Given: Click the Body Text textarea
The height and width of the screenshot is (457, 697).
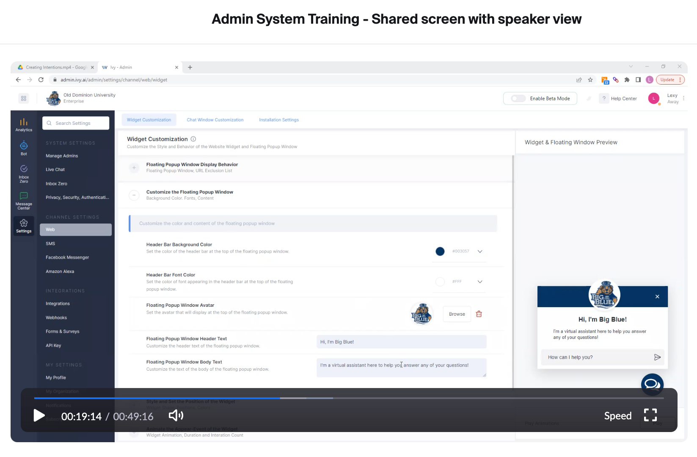Looking at the screenshot, I should (x=401, y=367).
